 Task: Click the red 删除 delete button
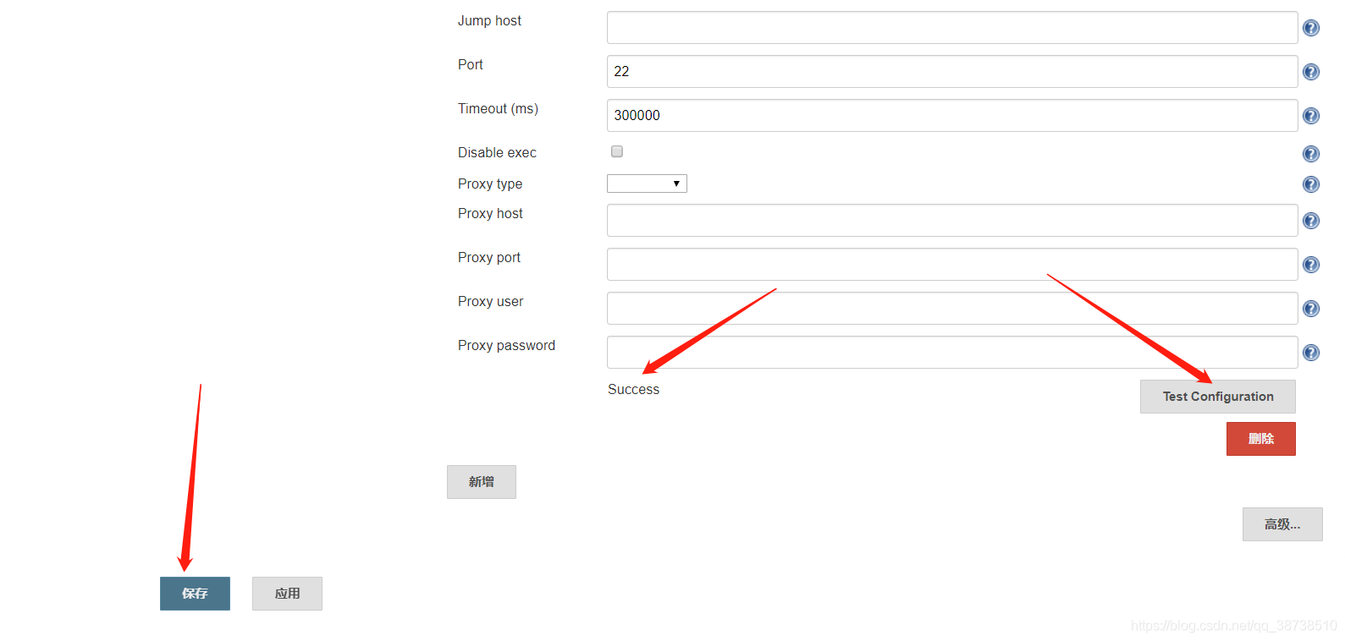click(x=1261, y=439)
